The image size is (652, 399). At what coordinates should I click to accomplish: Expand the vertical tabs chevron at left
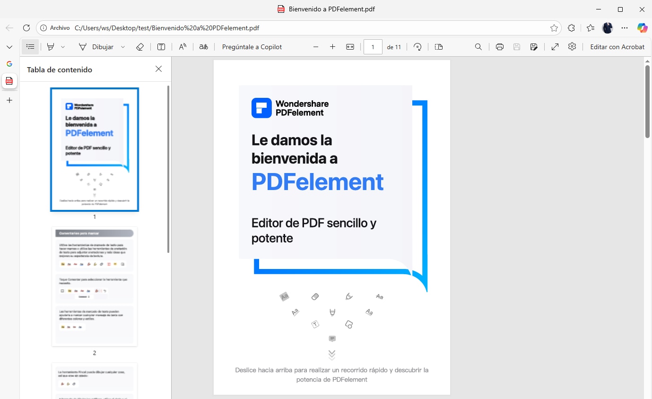9,47
